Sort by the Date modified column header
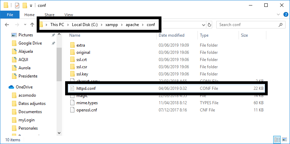Image resolution: width=290 pixels, height=144 pixels. [171, 35]
